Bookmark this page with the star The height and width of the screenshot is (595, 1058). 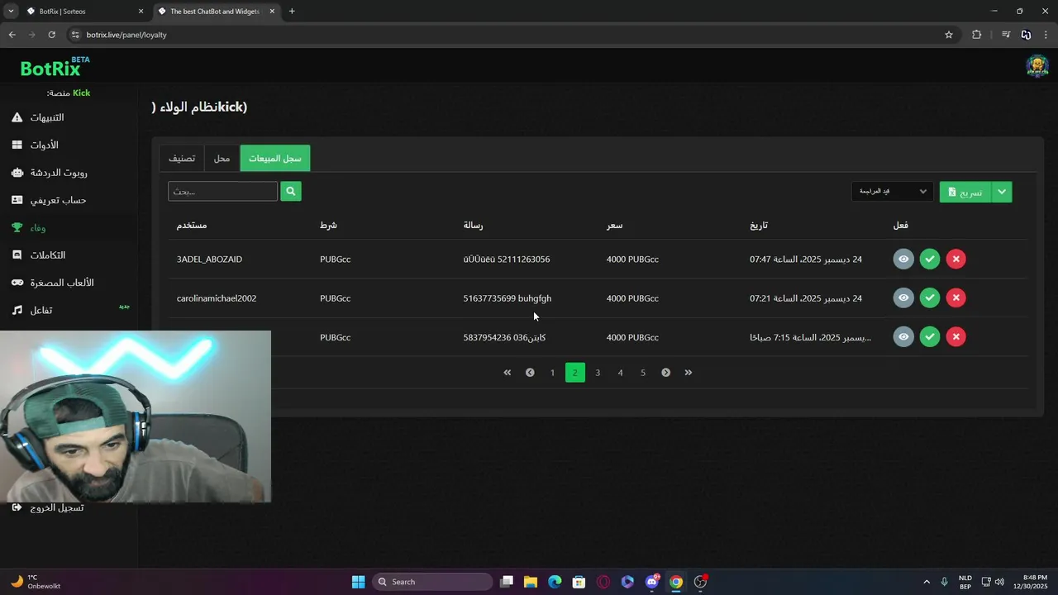coord(949,35)
